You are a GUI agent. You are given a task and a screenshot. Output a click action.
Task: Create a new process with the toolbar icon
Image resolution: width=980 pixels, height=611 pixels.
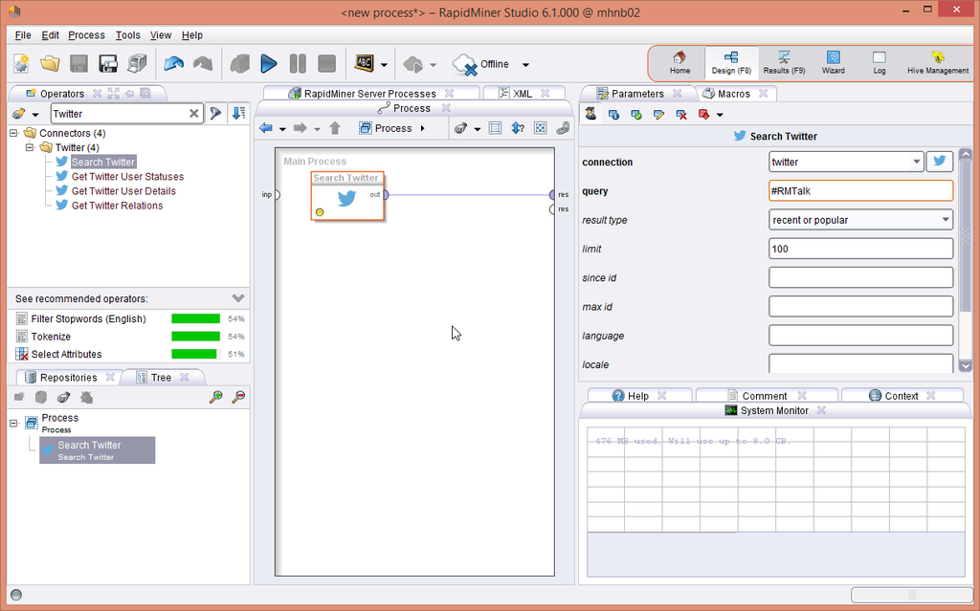pos(21,64)
